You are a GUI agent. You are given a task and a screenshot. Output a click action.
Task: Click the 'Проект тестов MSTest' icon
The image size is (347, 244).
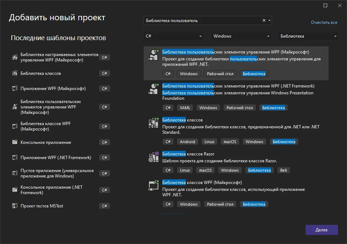[x=14, y=206]
